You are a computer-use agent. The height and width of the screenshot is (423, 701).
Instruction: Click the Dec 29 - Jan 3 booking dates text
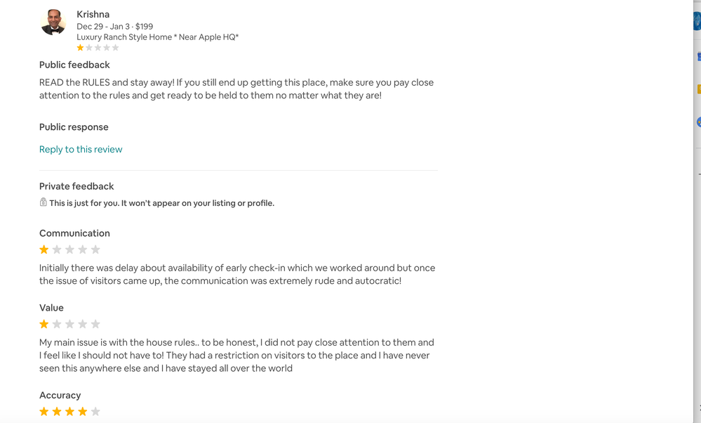click(114, 26)
